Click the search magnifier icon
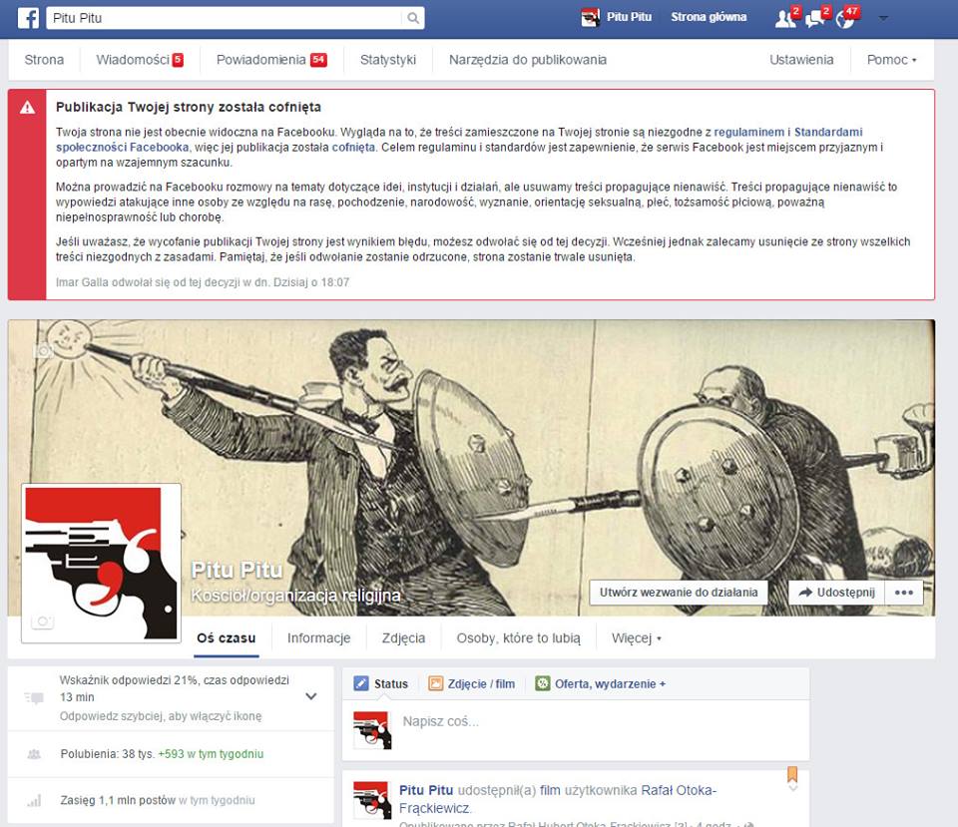The image size is (958, 827). tap(412, 18)
